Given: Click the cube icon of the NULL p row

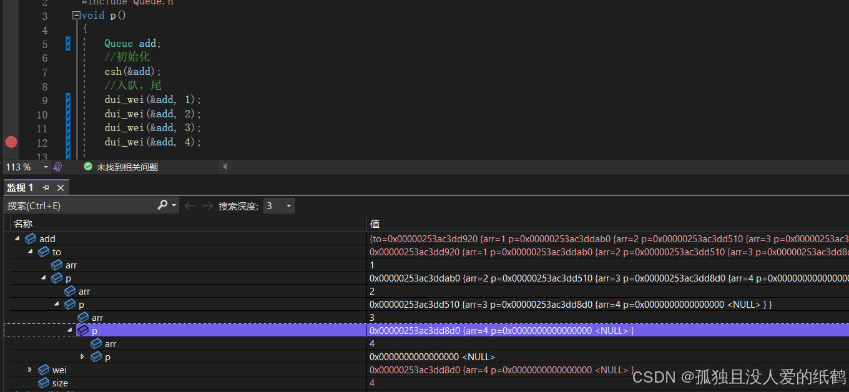Looking at the screenshot, I should (x=96, y=356).
